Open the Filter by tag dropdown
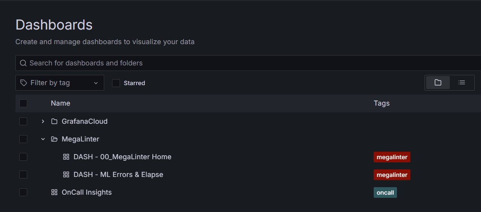Viewport: 481px width, 212px height. [x=60, y=83]
